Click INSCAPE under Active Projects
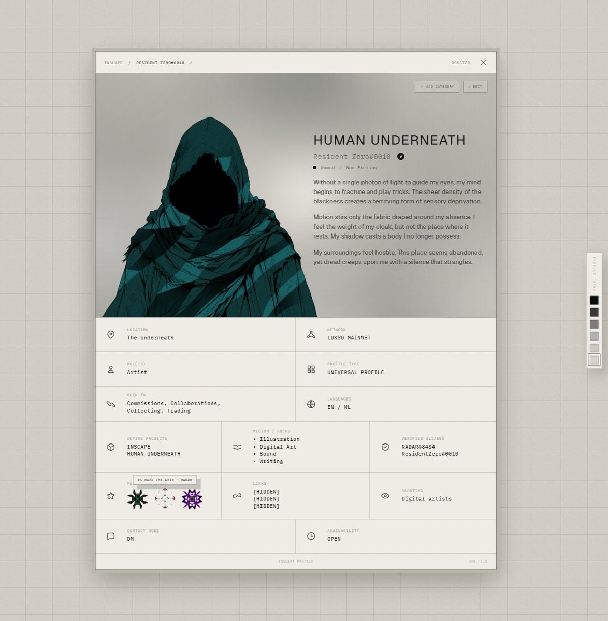 pyautogui.click(x=139, y=447)
